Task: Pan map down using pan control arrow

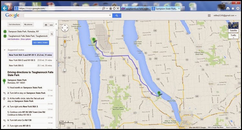Action: (x=65, y=30)
